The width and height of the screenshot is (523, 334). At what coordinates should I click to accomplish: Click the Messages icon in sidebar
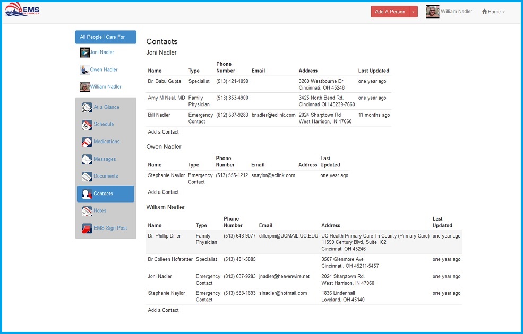point(87,159)
